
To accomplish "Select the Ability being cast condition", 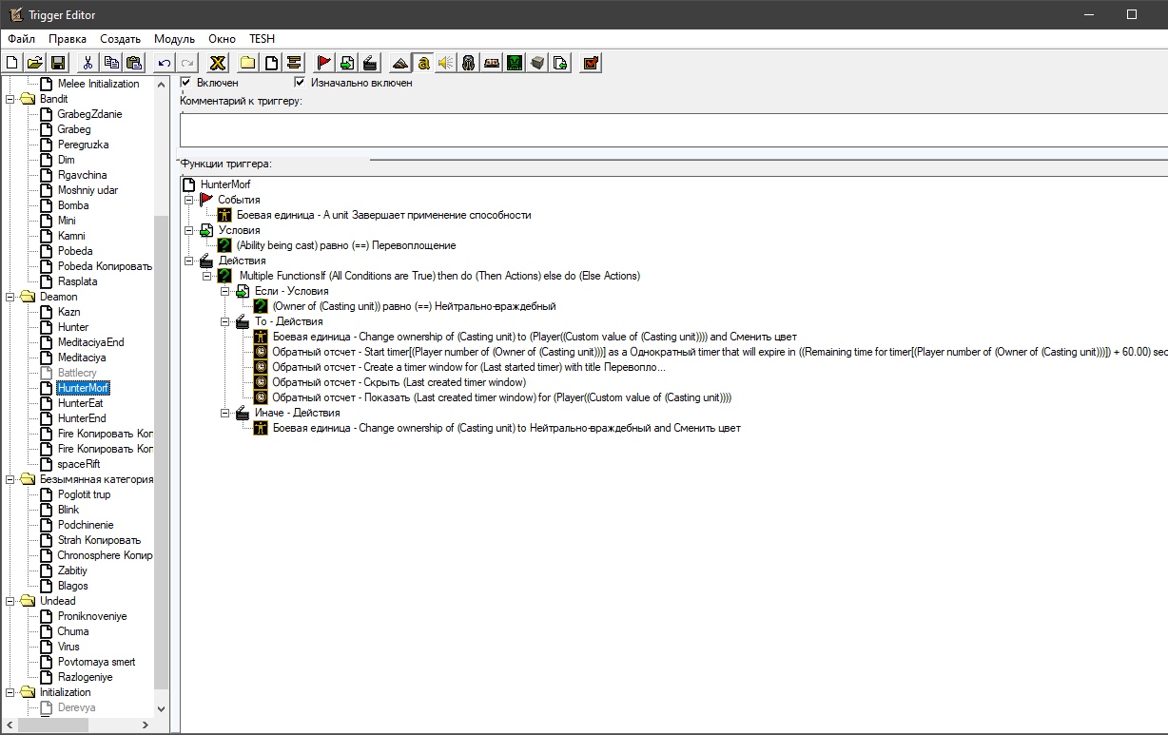I will click(345, 245).
